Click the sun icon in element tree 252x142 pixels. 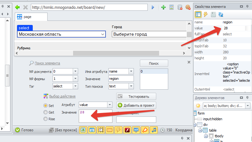[x=198, y=106]
